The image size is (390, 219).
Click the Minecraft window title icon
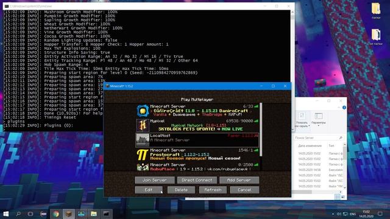pos(107,86)
